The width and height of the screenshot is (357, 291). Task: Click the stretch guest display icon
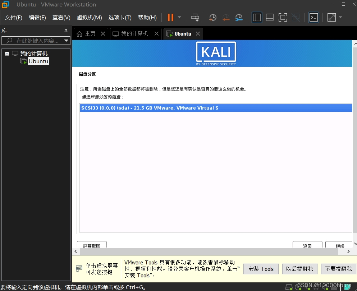coord(331,18)
